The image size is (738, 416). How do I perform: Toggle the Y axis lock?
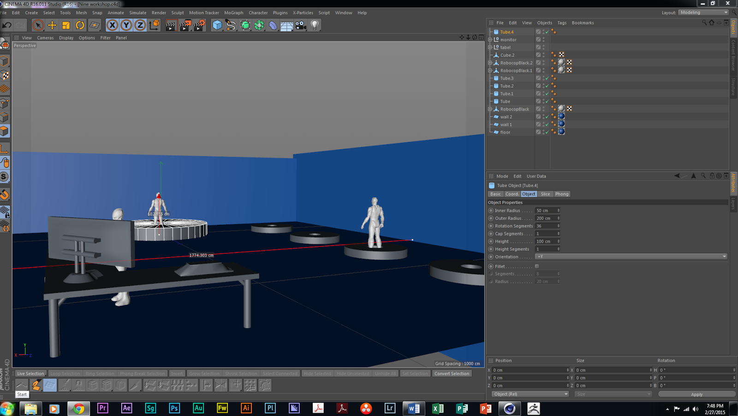point(126,25)
